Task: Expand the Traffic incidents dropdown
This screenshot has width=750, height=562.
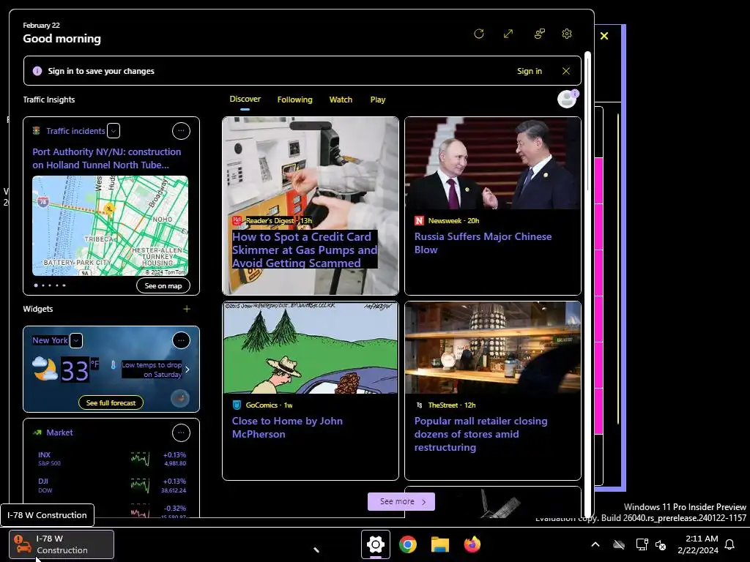Action: click(x=114, y=130)
